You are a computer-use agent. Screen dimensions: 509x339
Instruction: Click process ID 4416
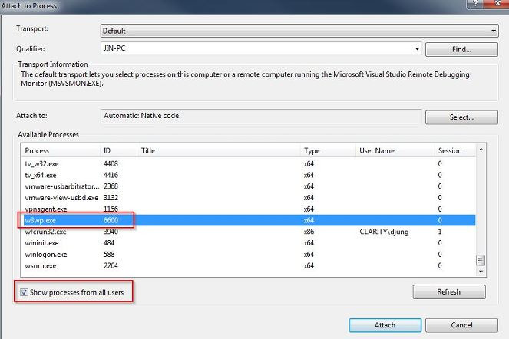tap(111, 175)
